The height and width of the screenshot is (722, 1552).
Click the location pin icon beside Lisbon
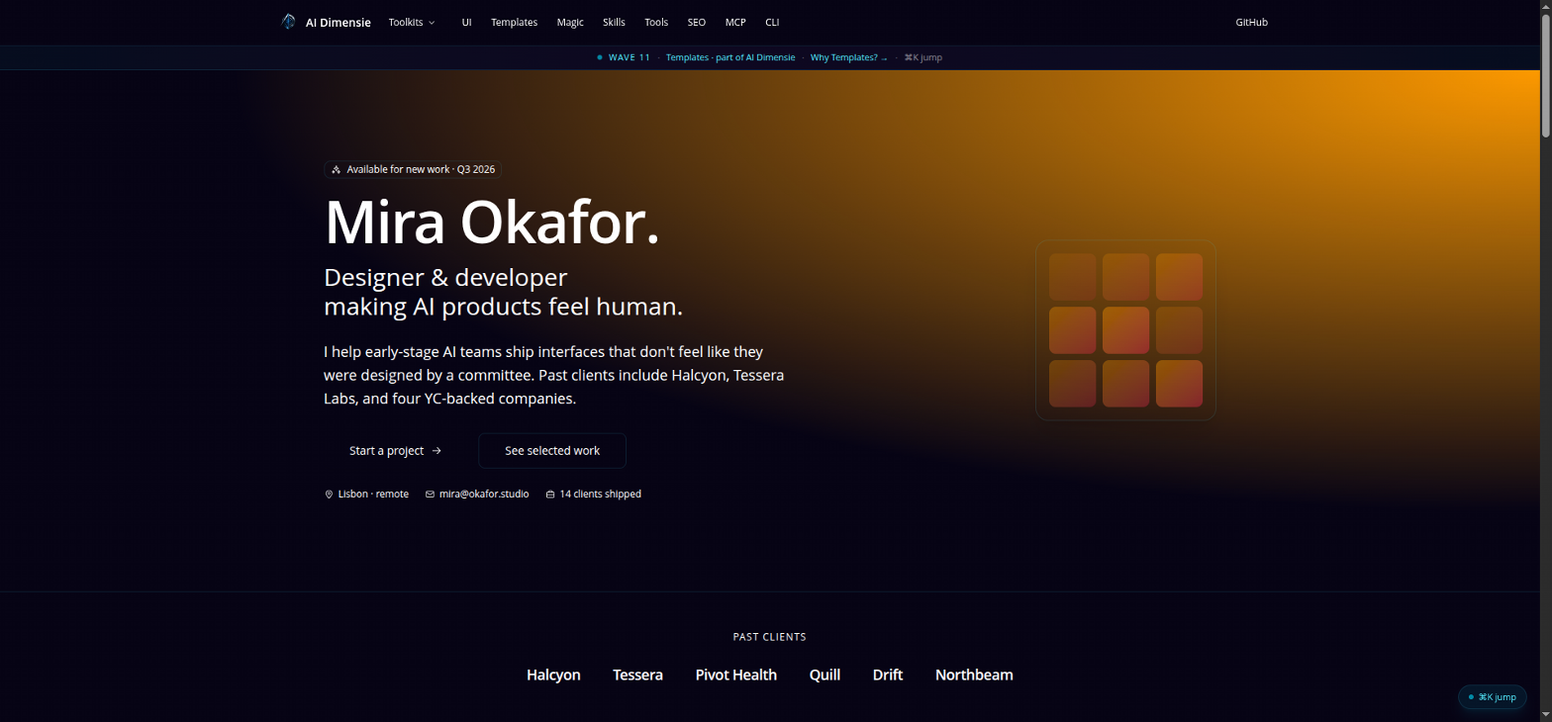click(329, 495)
